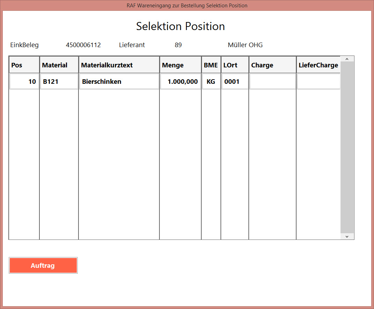The height and width of the screenshot is (309, 374).
Task: Click the LOrt column header
Action: pyautogui.click(x=235, y=65)
